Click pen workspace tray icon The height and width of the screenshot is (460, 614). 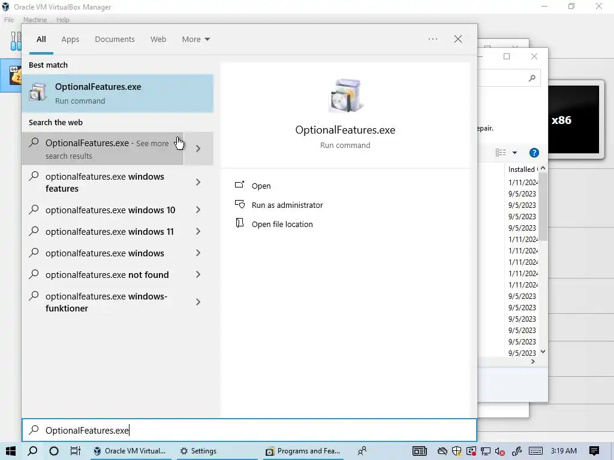517,451
